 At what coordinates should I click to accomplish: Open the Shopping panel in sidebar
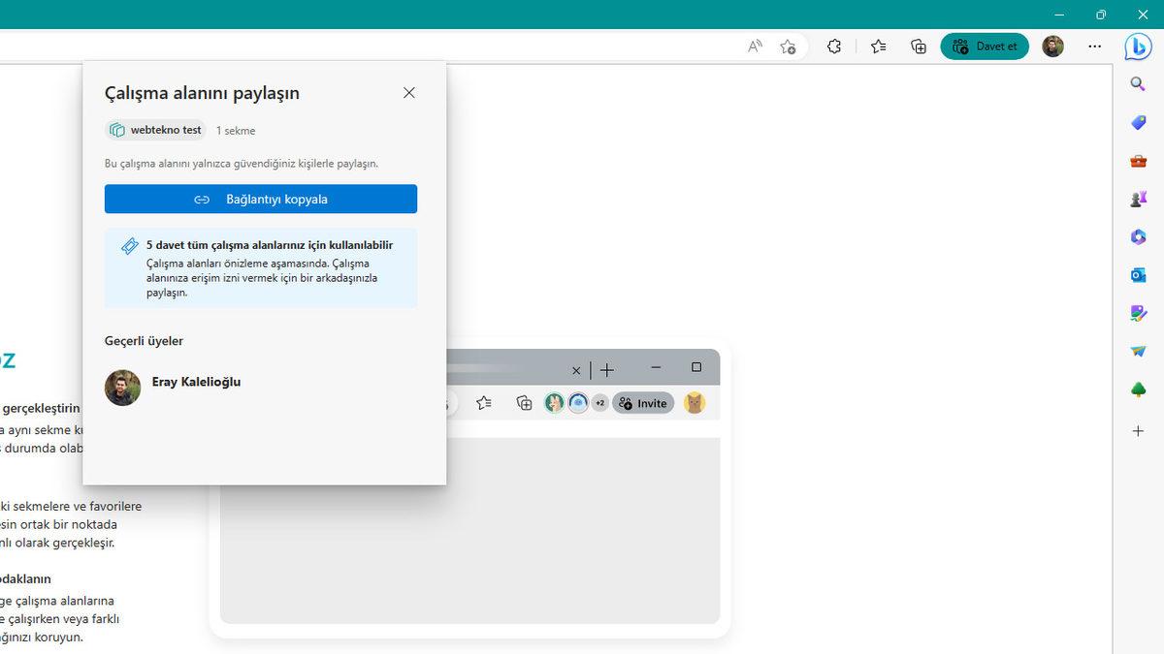[x=1137, y=122]
